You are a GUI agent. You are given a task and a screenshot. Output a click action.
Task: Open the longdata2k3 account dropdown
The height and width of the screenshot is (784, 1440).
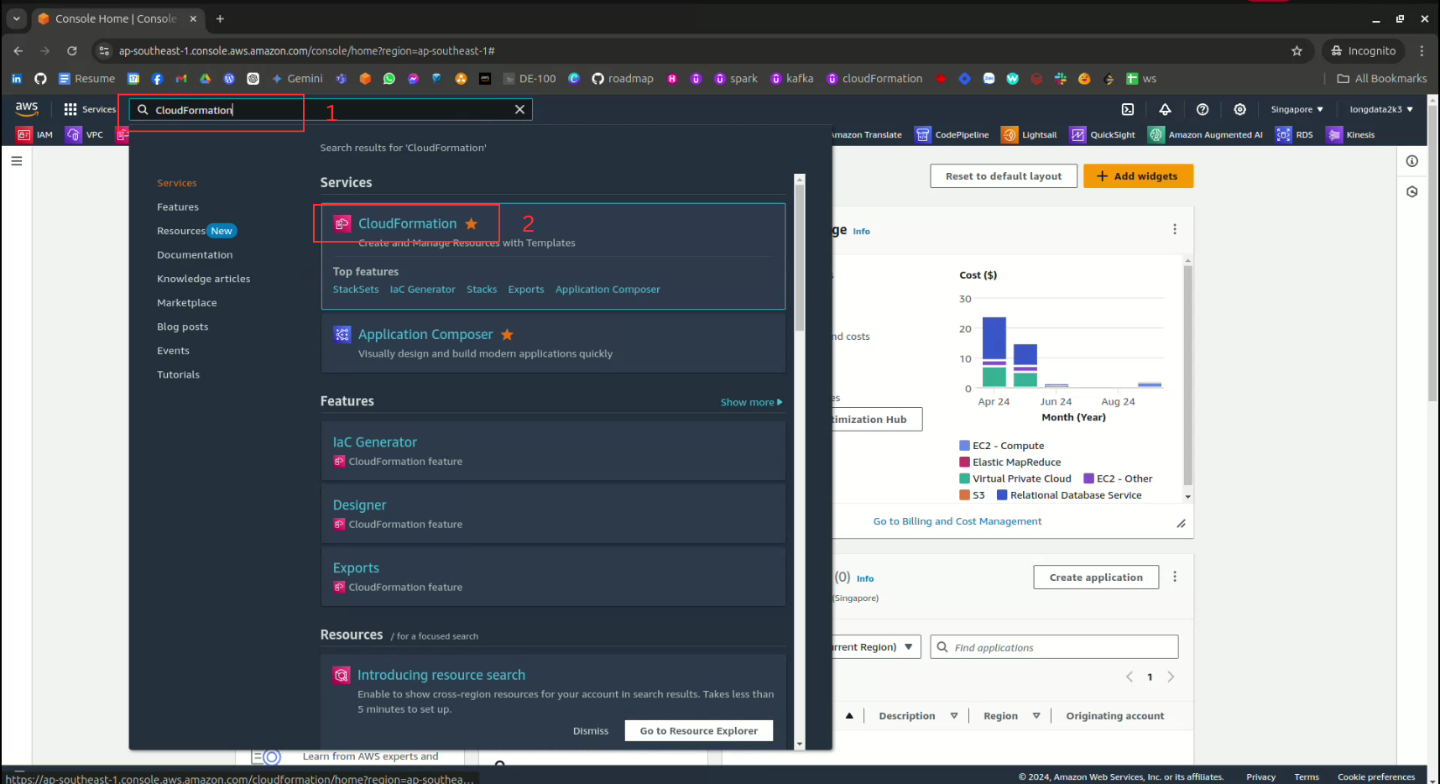(1380, 109)
